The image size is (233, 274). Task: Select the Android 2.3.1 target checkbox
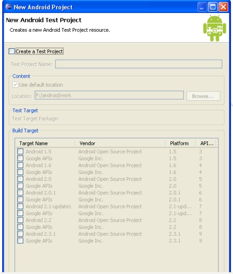point(20,234)
